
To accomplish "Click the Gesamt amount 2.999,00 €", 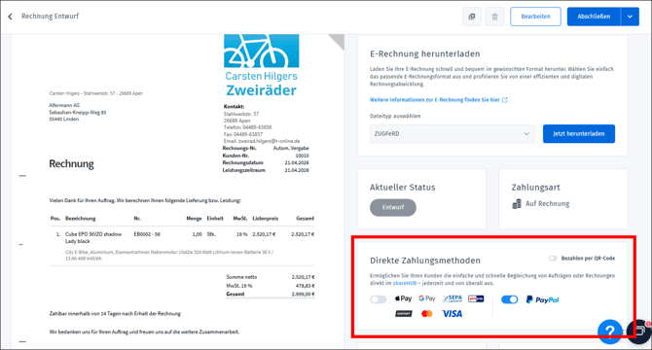I will pos(303,294).
